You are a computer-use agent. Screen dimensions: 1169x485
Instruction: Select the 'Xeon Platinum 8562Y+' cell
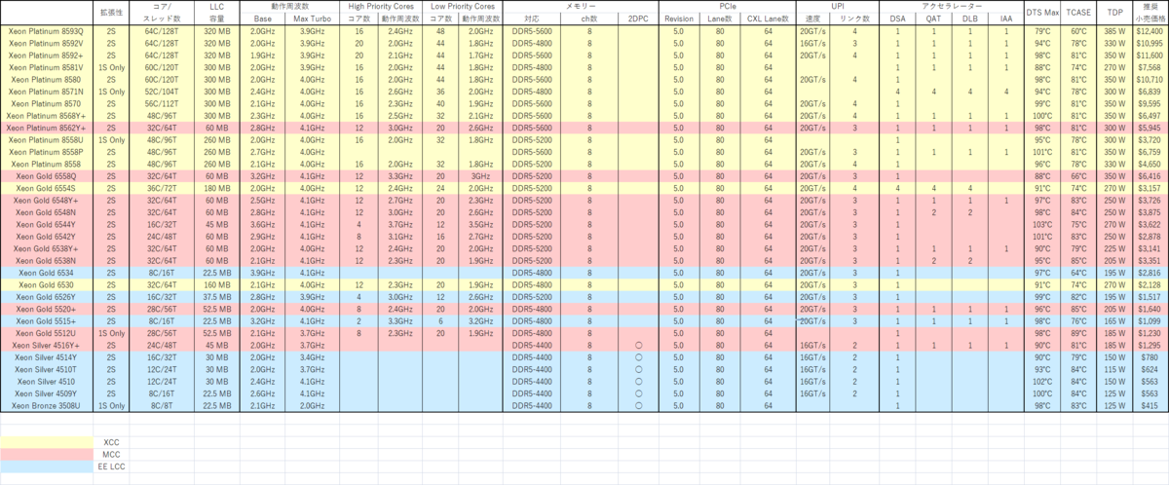[46, 127]
